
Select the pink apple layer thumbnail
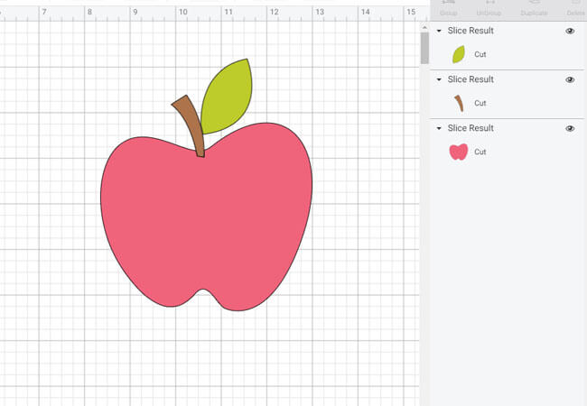pyautogui.click(x=459, y=152)
